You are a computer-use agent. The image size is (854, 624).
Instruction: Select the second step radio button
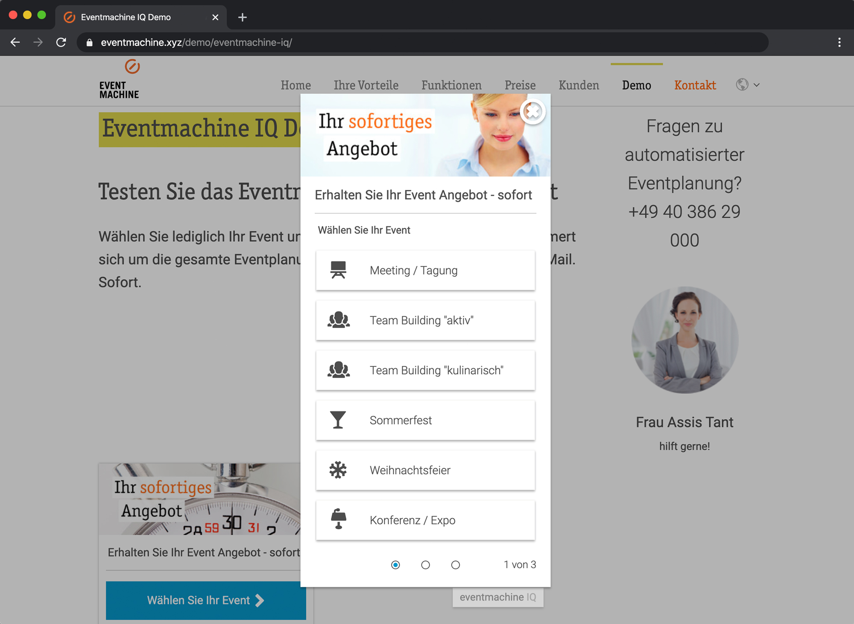coord(425,565)
